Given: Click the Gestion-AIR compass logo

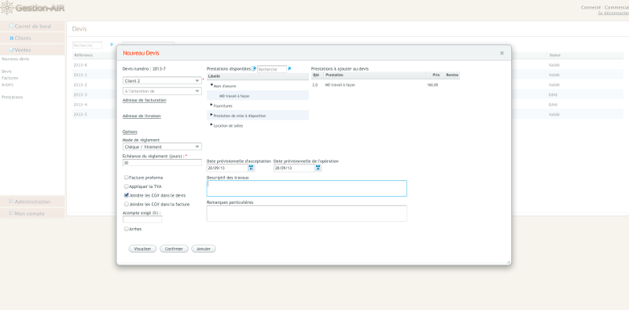Looking at the screenshot, I should point(7,8).
